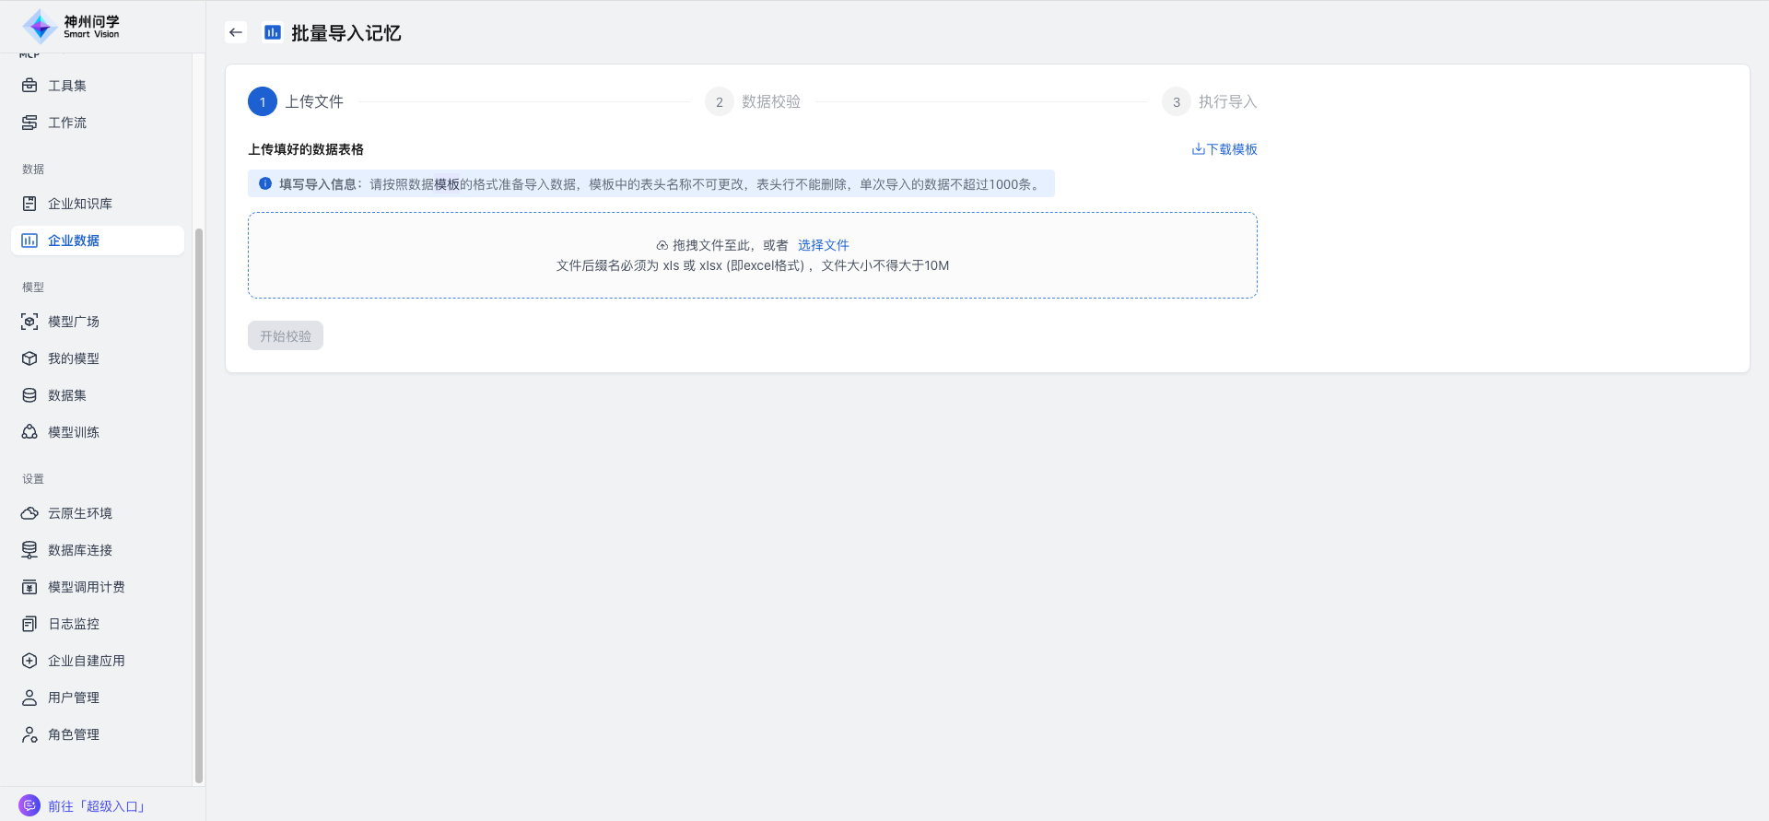Click step 2 数据校验 indicator

720,102
